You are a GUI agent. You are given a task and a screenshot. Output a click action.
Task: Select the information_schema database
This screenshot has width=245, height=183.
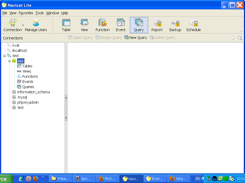pyautogui.click(x=34, y=92)
